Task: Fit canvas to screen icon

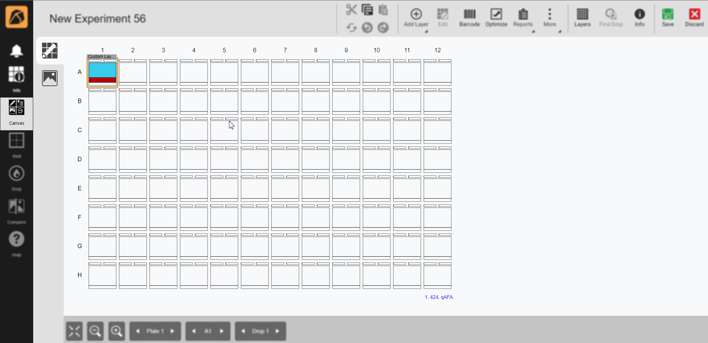Action: click(74, 331)
